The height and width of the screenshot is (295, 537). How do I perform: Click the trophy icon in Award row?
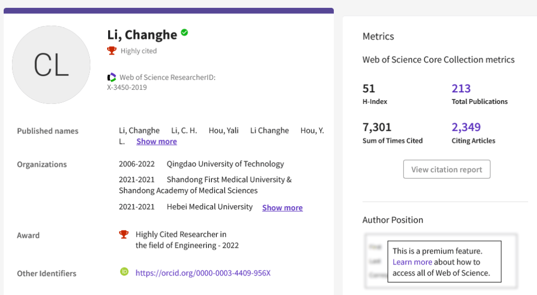[124, 235]
